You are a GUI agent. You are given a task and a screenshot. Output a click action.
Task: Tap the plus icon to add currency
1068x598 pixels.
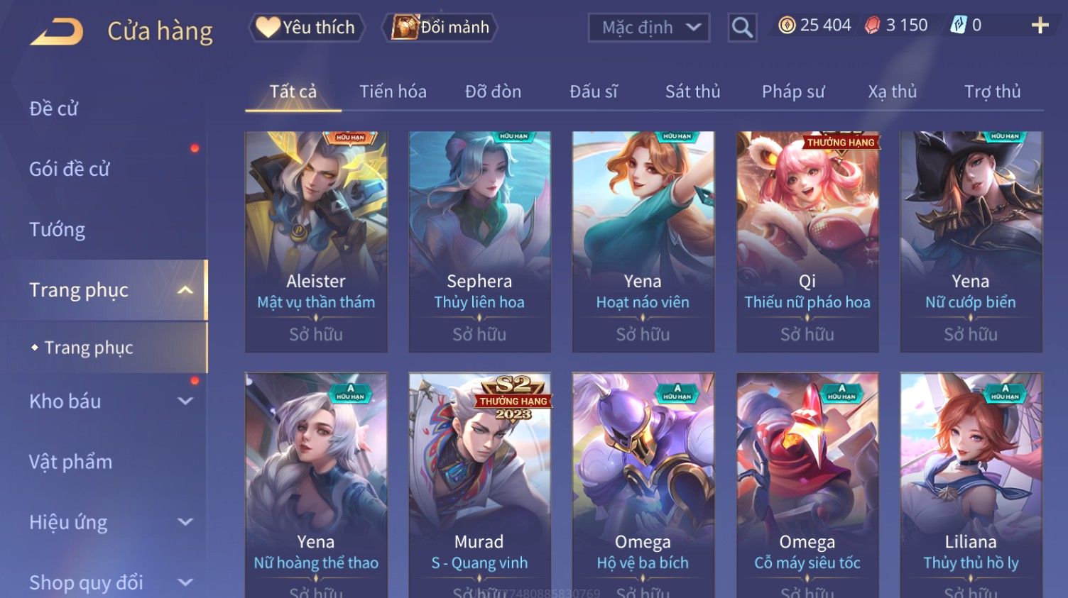pyautogui.click(x=1040, y=26)
